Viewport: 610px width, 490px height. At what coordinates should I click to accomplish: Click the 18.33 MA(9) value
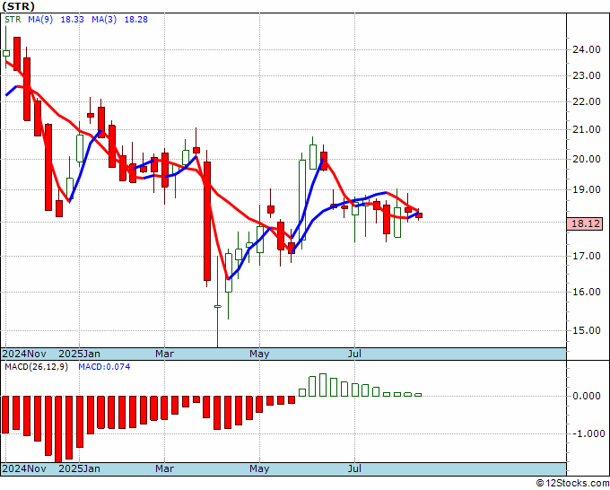pos(73,20)
